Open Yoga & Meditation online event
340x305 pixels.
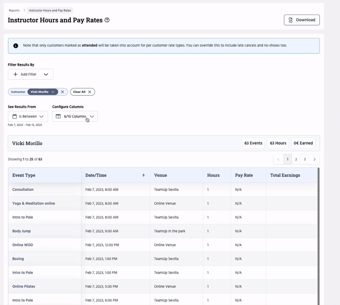[x=33, y=203]
